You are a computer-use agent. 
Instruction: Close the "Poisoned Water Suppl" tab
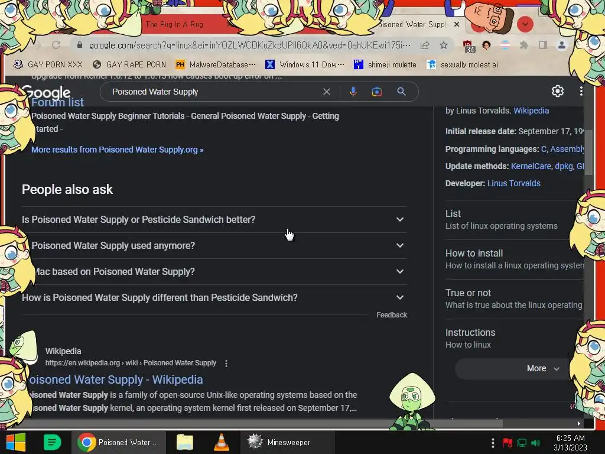[457, 24]
